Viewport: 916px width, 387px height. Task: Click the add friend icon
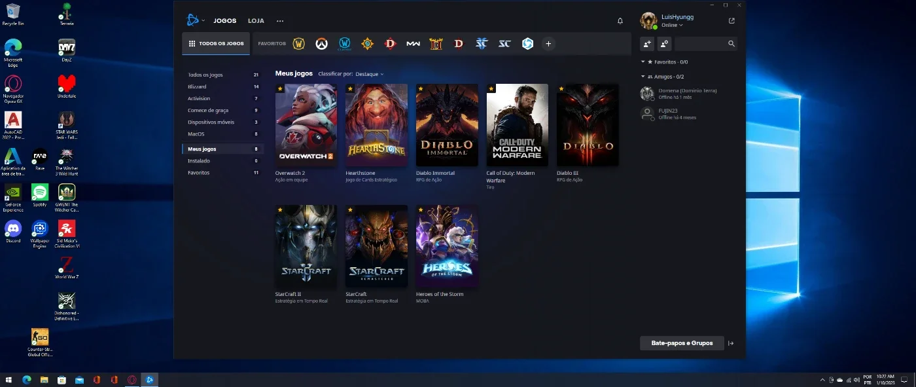647,44
